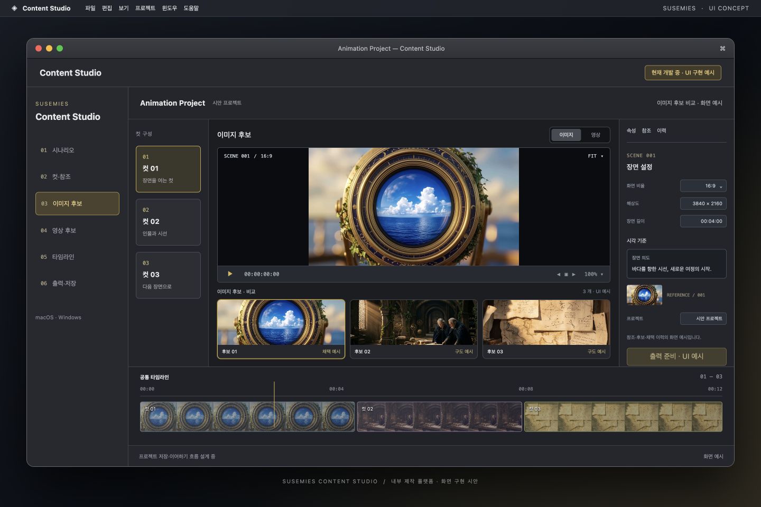Go to 01 시나리오 in the sidebar
The width and height of the screenshot is (761, 507).
77,151
